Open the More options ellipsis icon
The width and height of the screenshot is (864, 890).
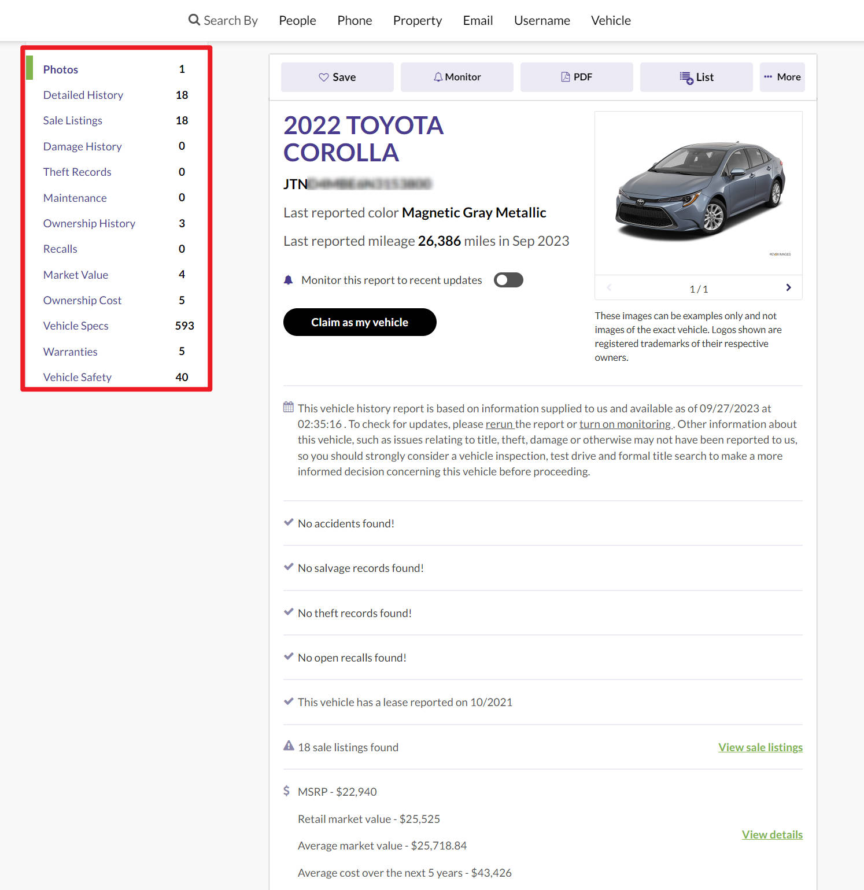coord(769,76)
